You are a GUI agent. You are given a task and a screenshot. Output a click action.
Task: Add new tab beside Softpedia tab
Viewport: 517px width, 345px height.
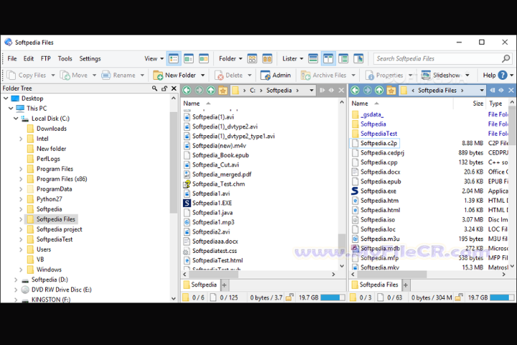tap(224, 285)
